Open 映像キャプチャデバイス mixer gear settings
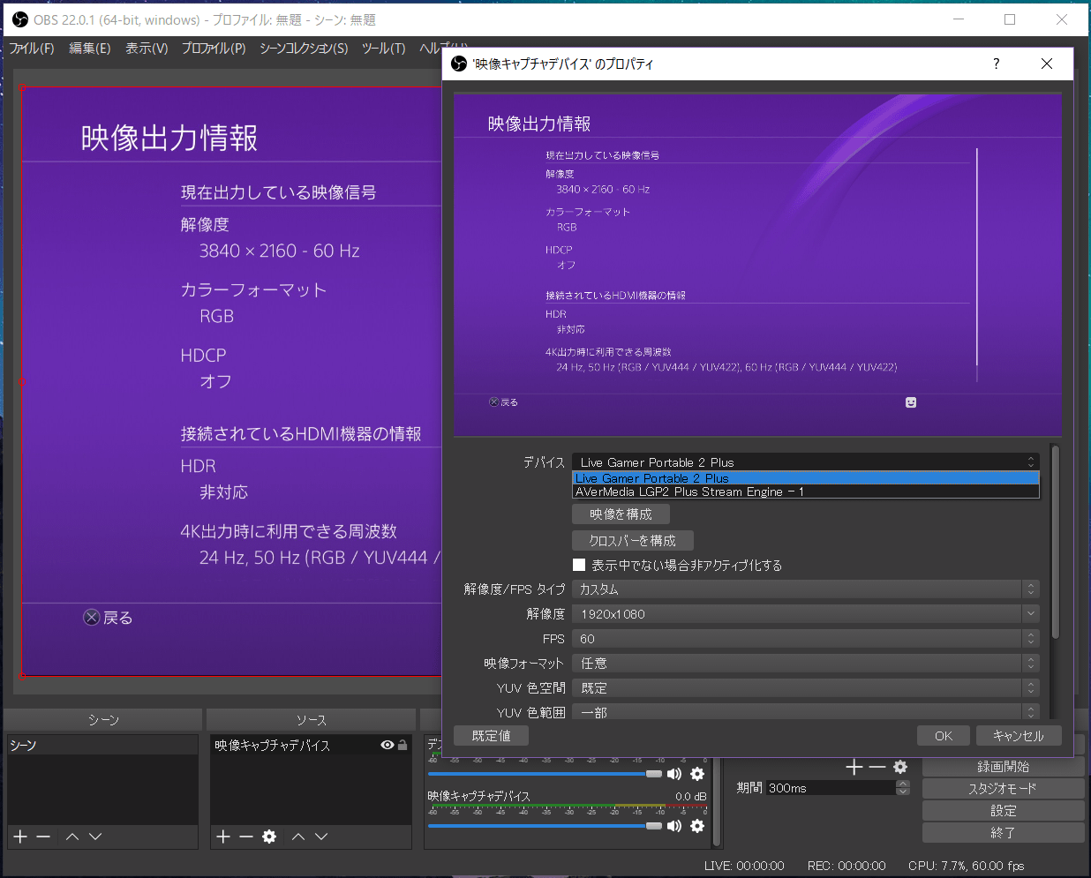The image size is (1091, 878). [x=697, y=826]
